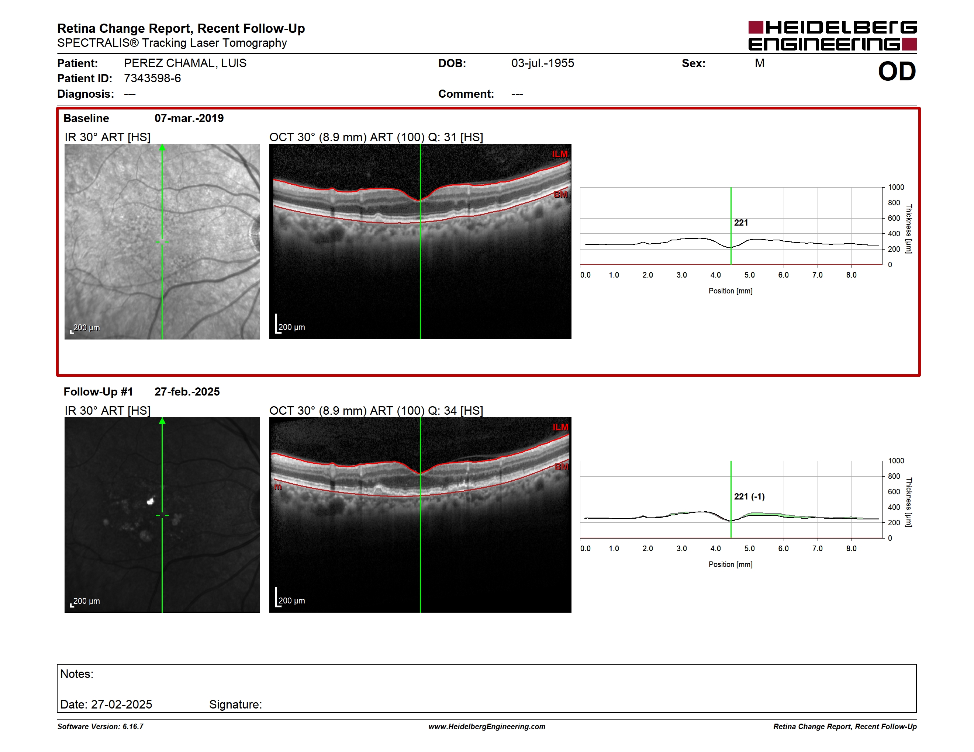Click the Heidelberg Engineering logo
This screenshot has width=974, height=752.
pos(832,36)
